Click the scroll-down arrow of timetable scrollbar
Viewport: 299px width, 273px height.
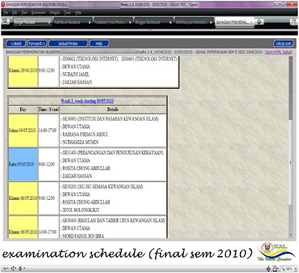(x=291, y=235)
